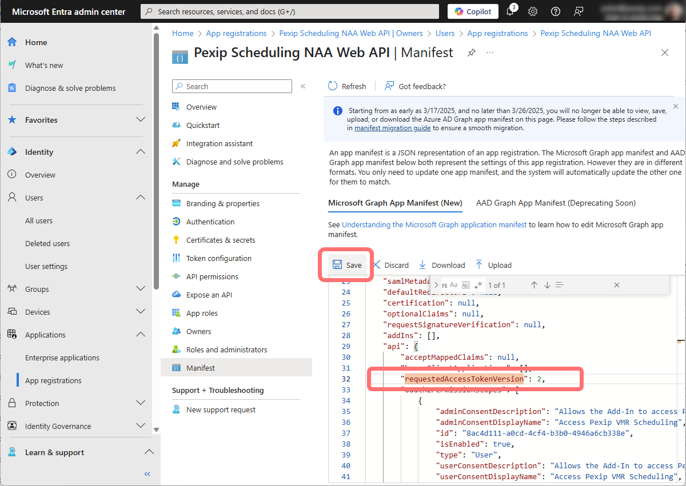Expand the Groups navigation section
Screen dimensions: 686x486
point(141,289)
